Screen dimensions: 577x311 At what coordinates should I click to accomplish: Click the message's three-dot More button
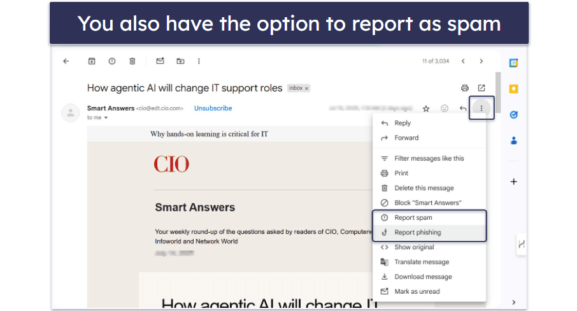tap(481, 108)
